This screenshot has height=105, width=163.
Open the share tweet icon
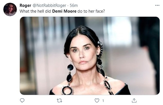[134, 100]
